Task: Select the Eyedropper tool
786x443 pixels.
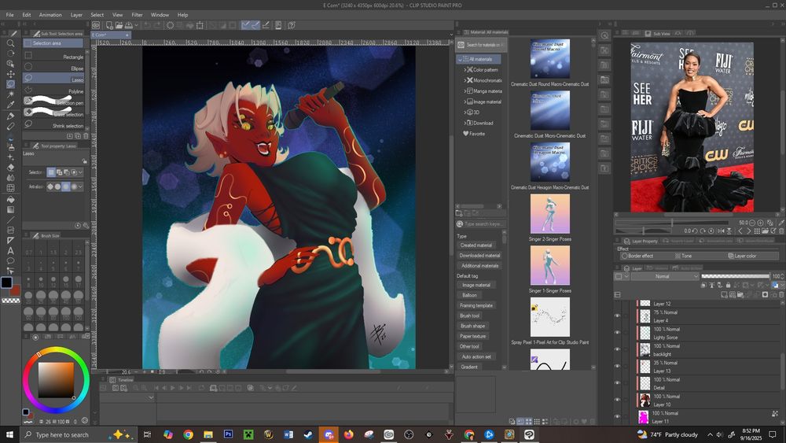Action: coord(10,105)
